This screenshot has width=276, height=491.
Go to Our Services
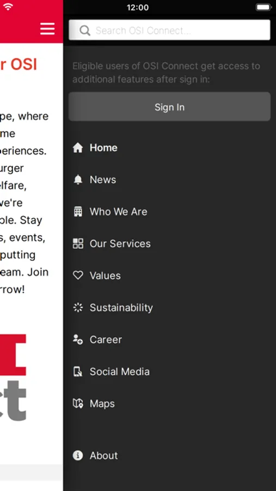click(x=120, y=243)
